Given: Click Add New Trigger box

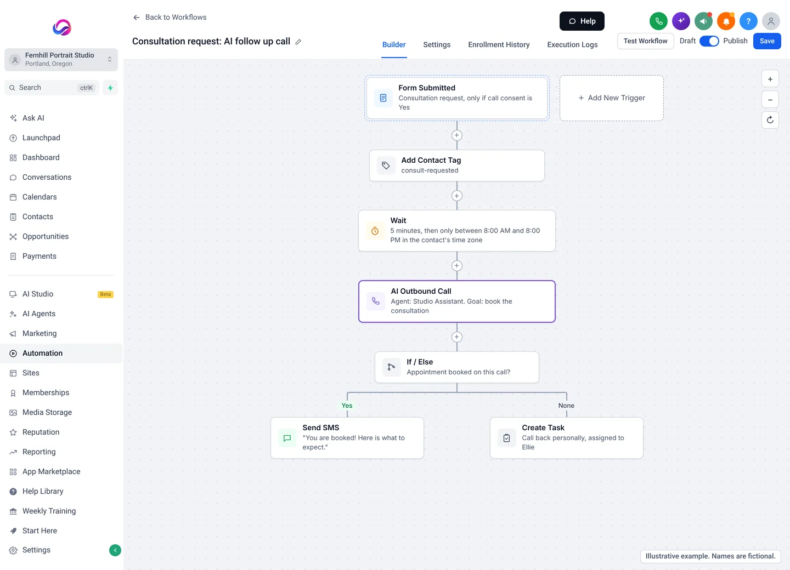Looking at the screenshot, I should (612, 98).
